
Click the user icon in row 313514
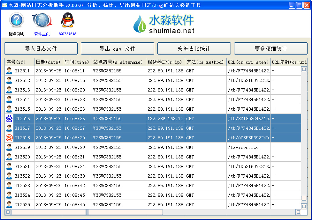9,99
